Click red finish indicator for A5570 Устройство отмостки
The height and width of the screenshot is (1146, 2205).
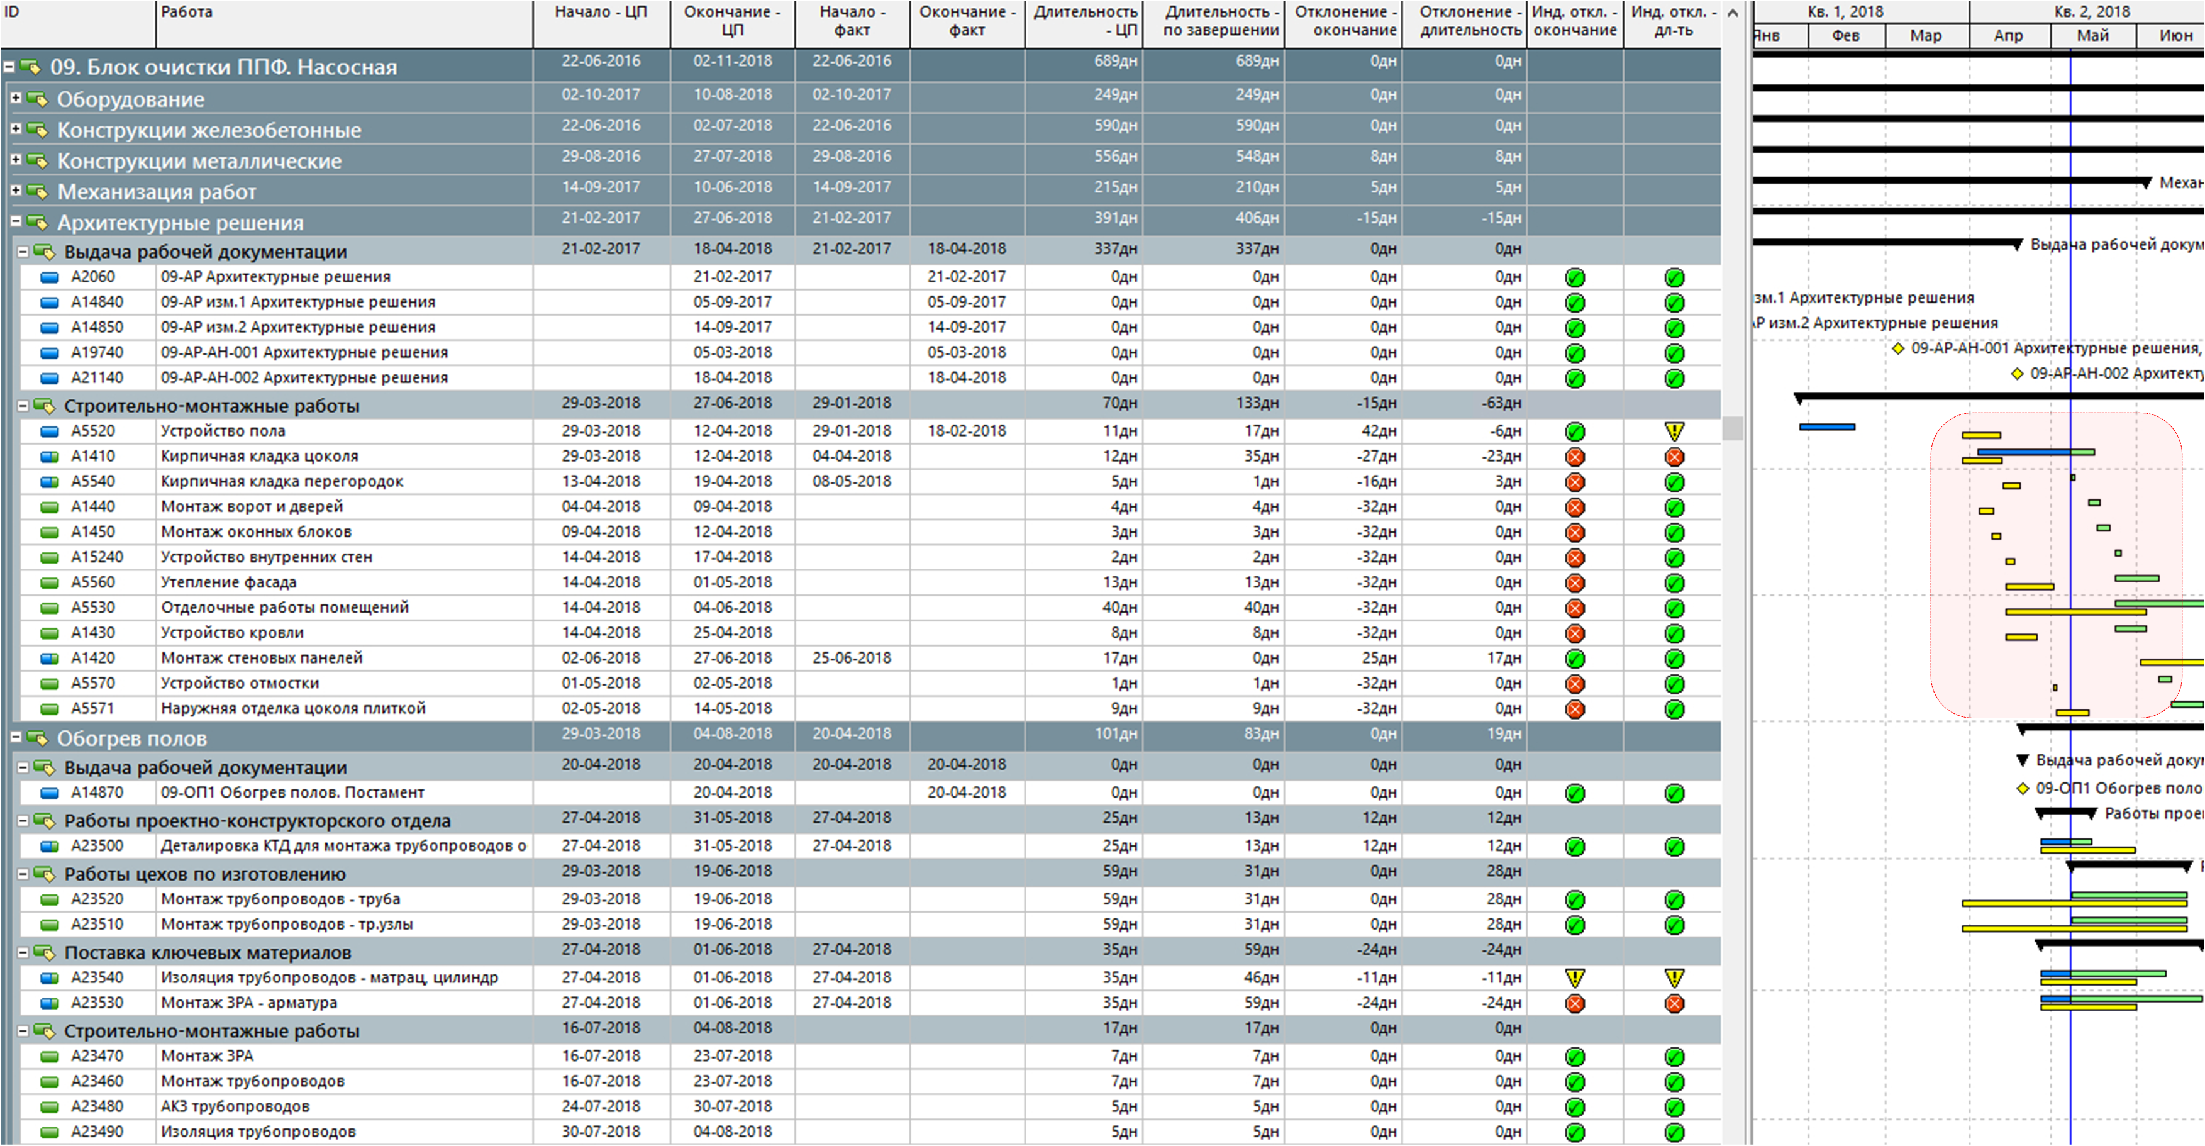coord(1574,685)
